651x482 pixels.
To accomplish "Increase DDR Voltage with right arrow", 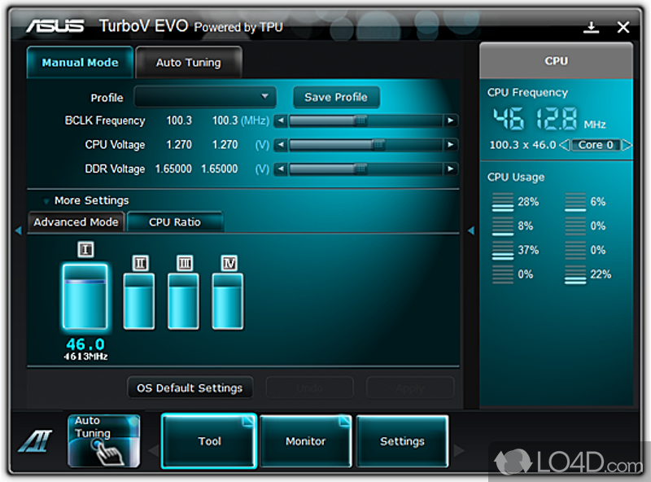I will pos(450,169).
